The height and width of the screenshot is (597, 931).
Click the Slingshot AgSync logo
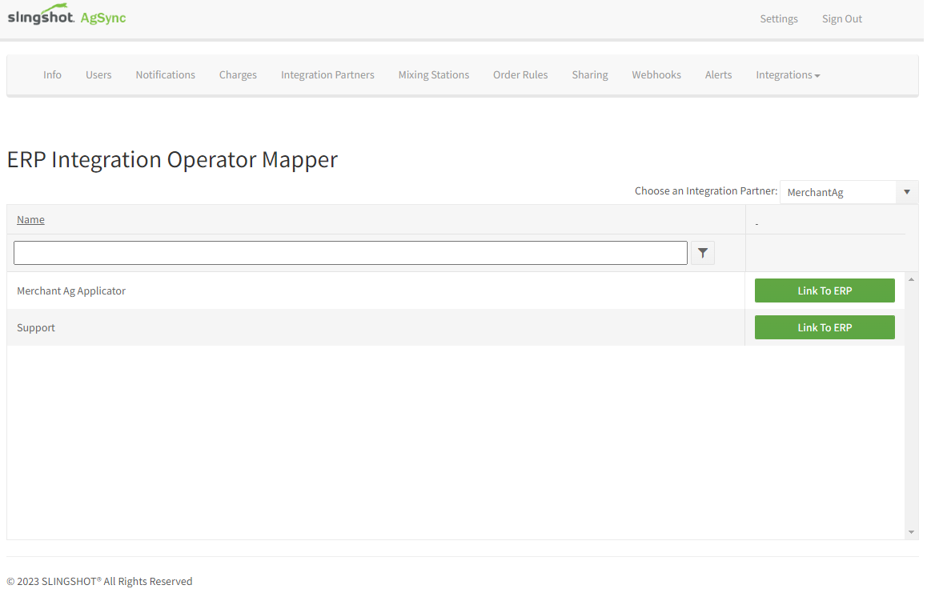pos(66,18)
